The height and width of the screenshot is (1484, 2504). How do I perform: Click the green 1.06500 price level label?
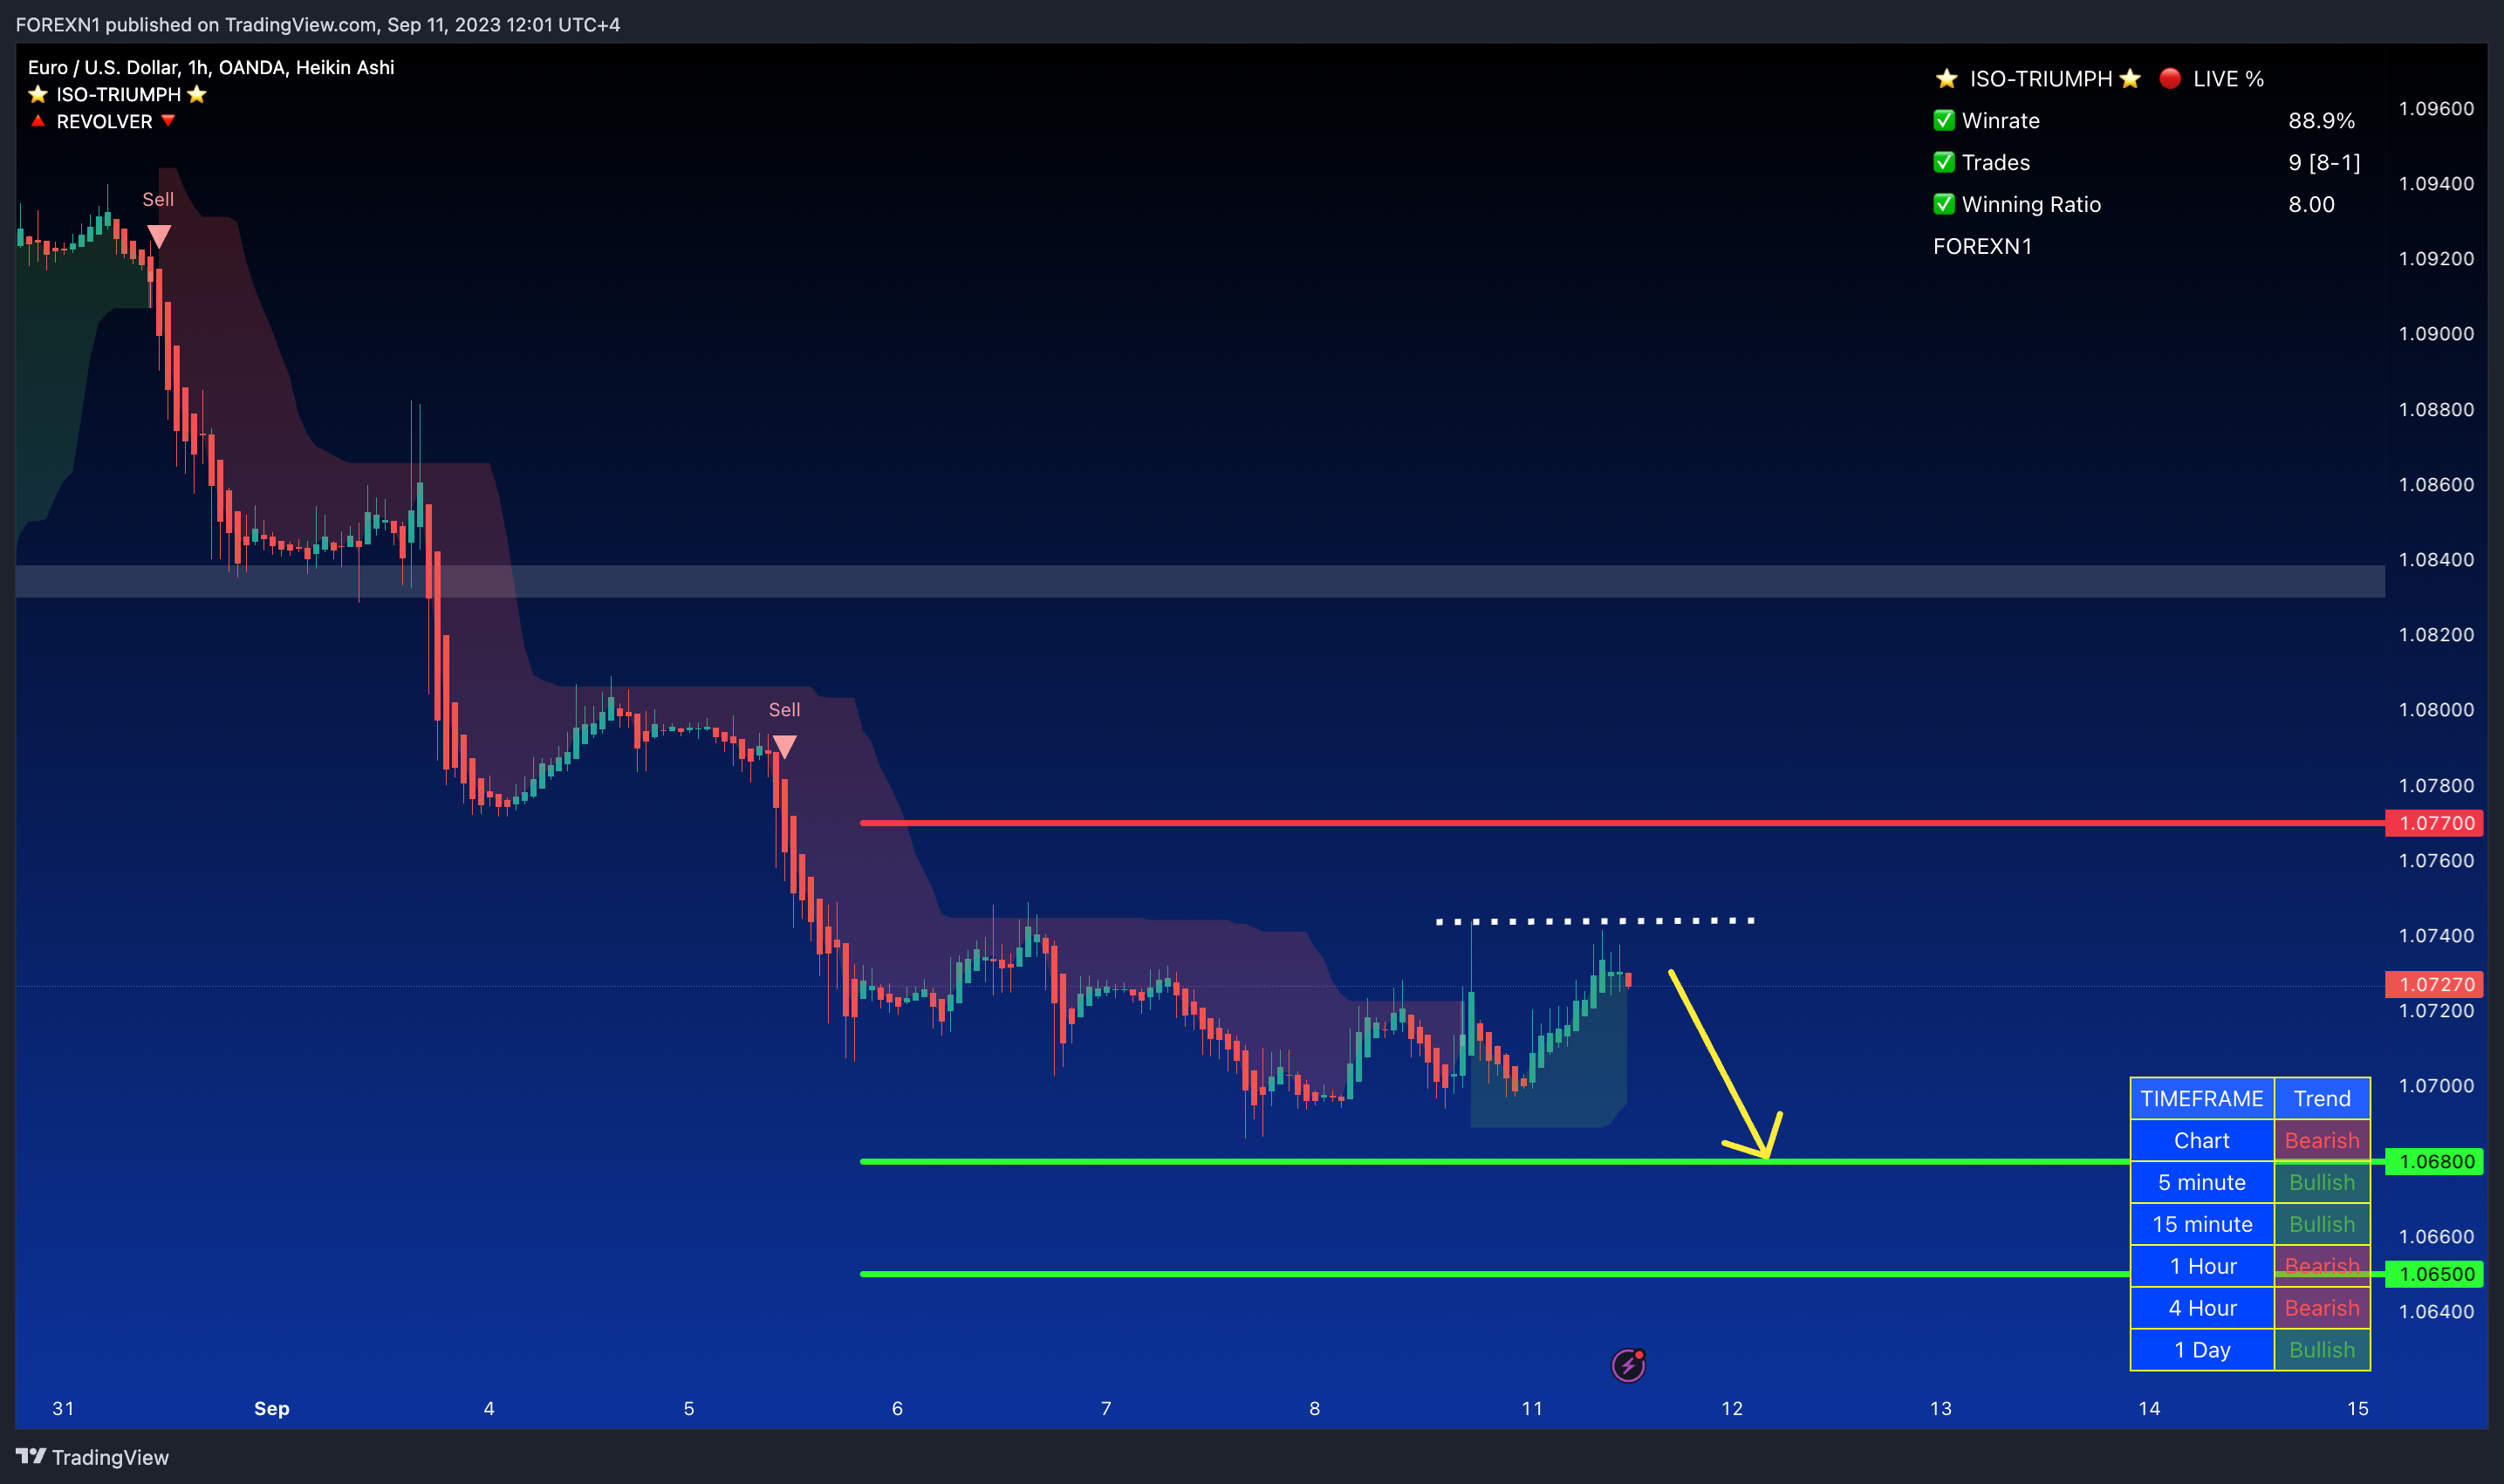tap(2434, 1274)
